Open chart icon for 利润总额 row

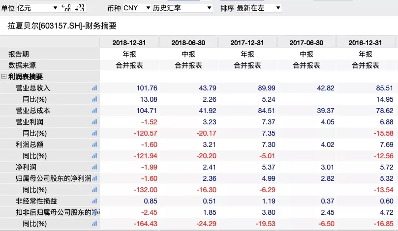tap(94, 144)
